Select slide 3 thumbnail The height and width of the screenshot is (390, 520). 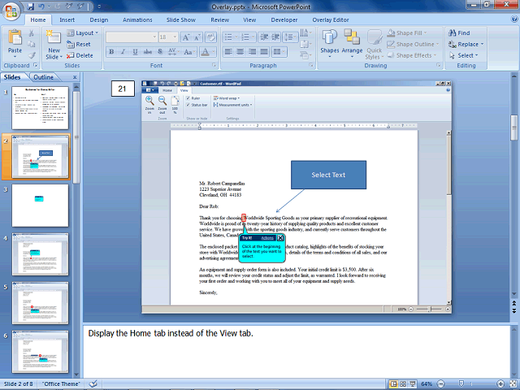[x=40, y=206]
